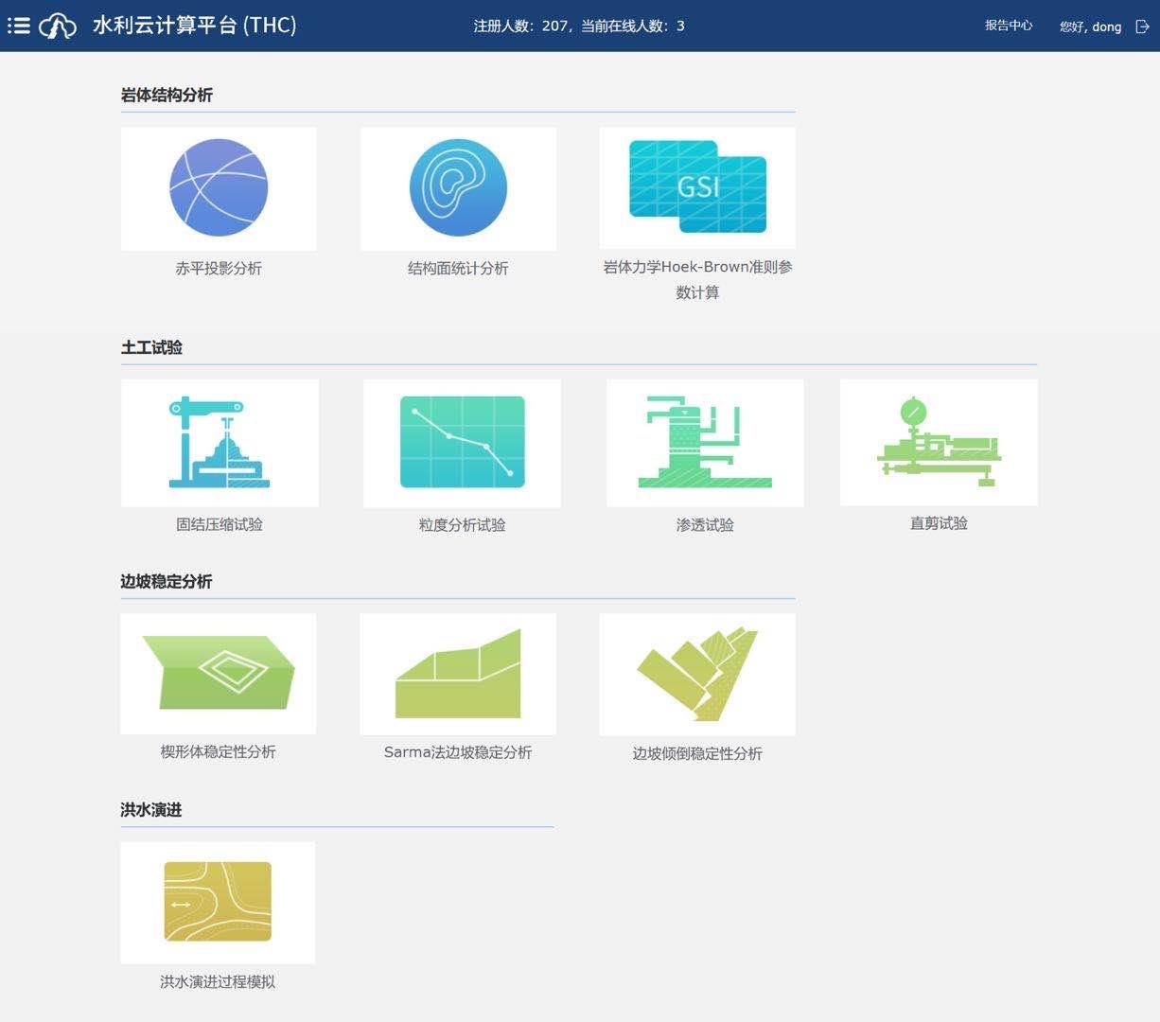Launch the GSI Hoek-Brown calculator icon
This screenshot has width=1160, height=1022.
(x=697, y=187)
